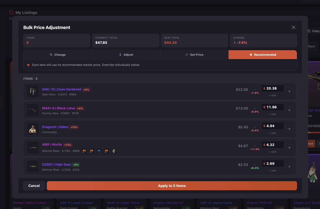Click MAC-10 | Case Hardened name
320x209 pixels.
tap(62, 89)
